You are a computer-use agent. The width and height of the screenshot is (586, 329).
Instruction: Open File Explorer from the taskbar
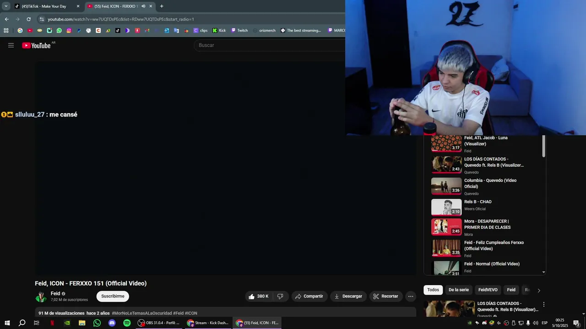82,323
